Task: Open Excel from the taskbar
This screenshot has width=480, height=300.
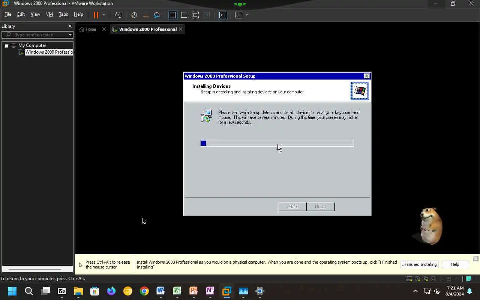Action: pyautogui.click(x=177, y=291)
